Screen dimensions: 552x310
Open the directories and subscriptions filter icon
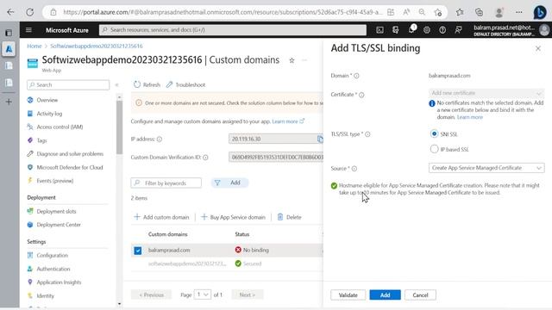click(x=395, y=30)
